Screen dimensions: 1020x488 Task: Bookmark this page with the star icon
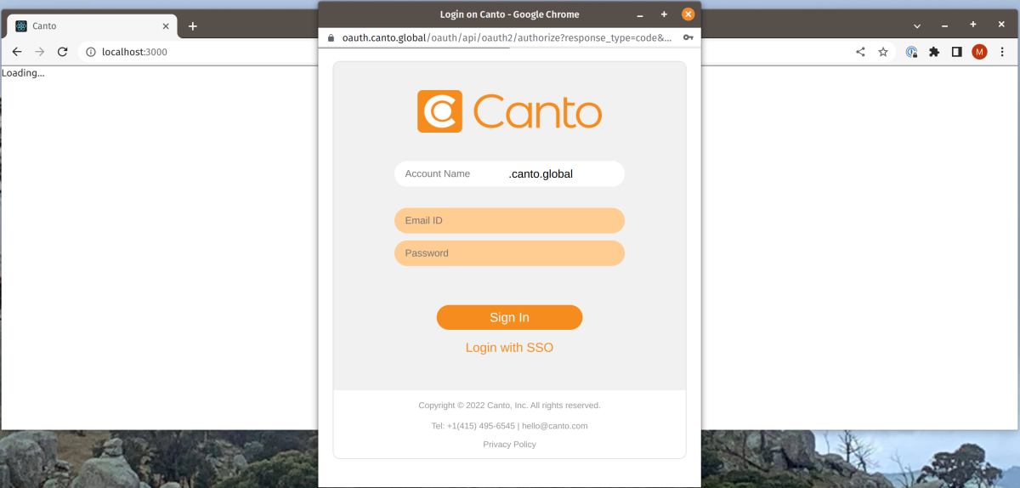tap(883, 52)
